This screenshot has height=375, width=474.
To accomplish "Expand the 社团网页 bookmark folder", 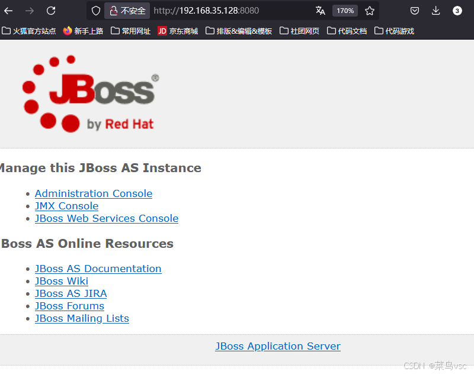I will 299,31.
